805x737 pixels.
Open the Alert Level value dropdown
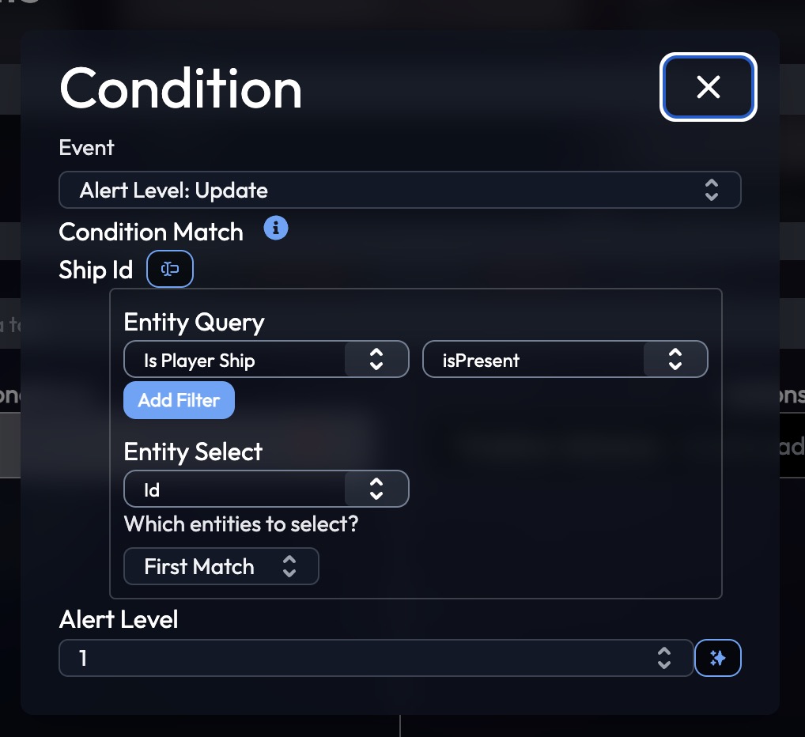click(x=376, y=658)
